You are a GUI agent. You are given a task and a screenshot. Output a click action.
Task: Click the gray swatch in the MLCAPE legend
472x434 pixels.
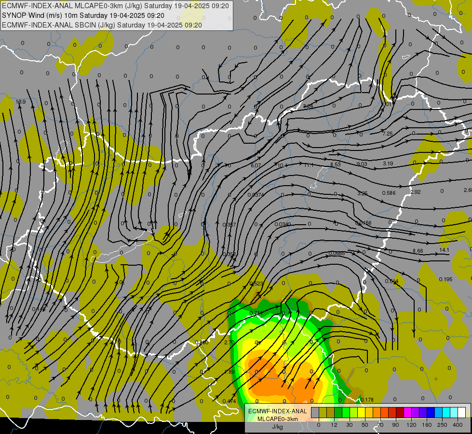pos(315,413)
